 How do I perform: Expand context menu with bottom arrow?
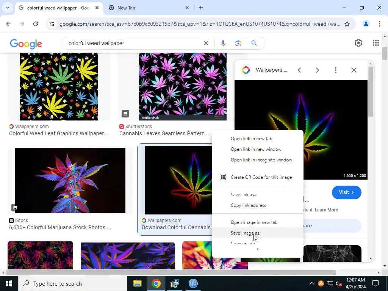[258, 249]
